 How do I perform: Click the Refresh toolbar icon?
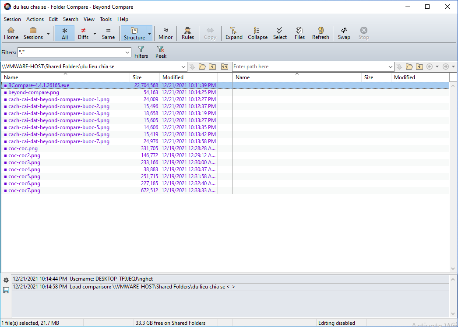point(321,33)
